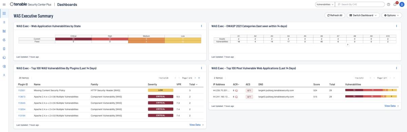Click OWASP A1 vulnerabilities value 18
The width and height of the screenshot is (407, 132).
(x=238, y=41)
